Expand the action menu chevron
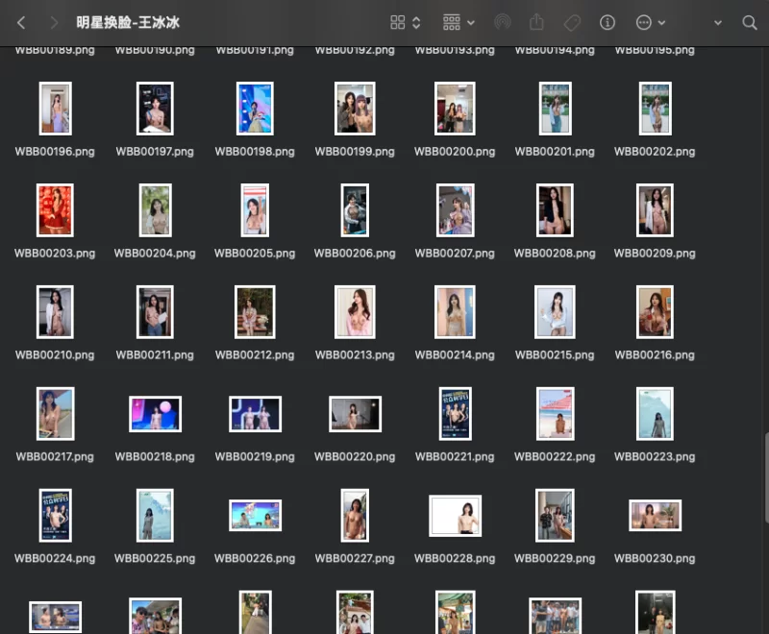This screenshot has height=634, width=769. point(661,22)
